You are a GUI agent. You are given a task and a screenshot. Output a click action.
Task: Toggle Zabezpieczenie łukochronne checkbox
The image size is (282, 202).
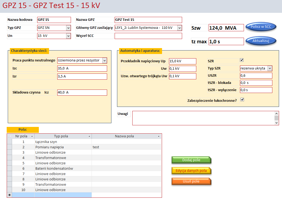pyautogui.click(x=242, y=100)
